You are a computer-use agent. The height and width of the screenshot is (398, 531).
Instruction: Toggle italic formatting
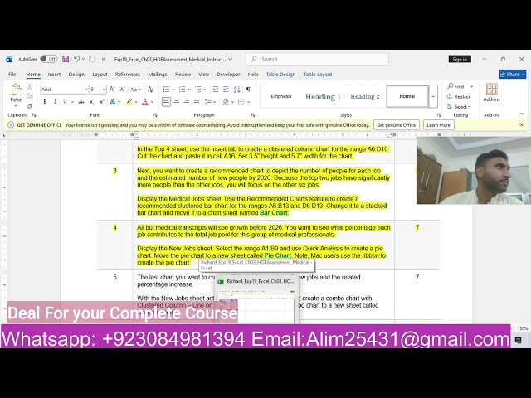55,102
